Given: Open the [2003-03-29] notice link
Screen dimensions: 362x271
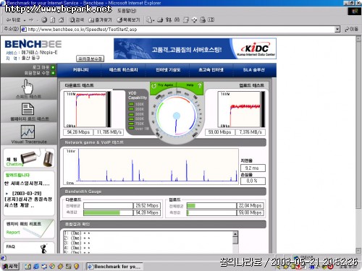Looking at the screenshot, I should click(x=27, y=194).
